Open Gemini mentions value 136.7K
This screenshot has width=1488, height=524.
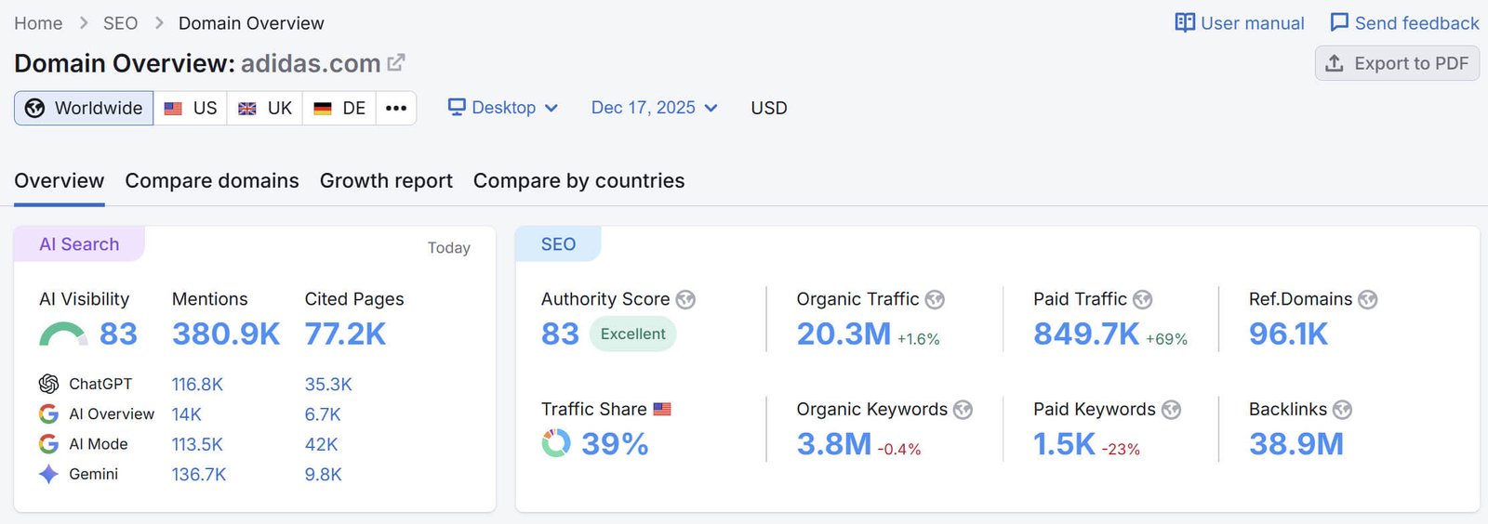click(199, 475)
